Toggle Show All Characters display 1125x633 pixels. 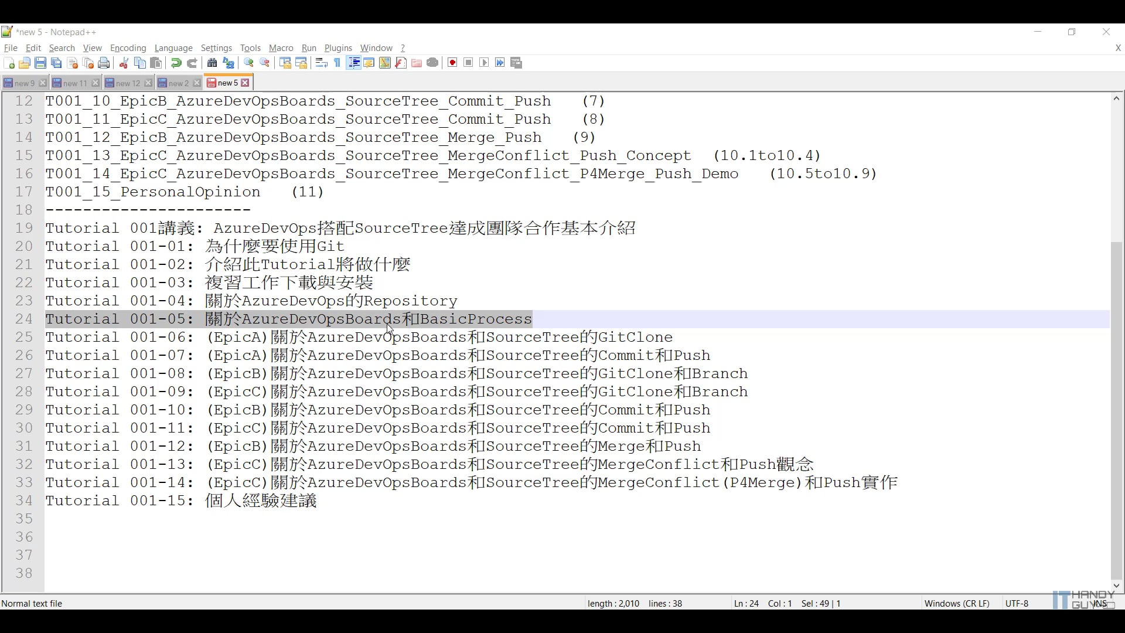click(336, 63)
